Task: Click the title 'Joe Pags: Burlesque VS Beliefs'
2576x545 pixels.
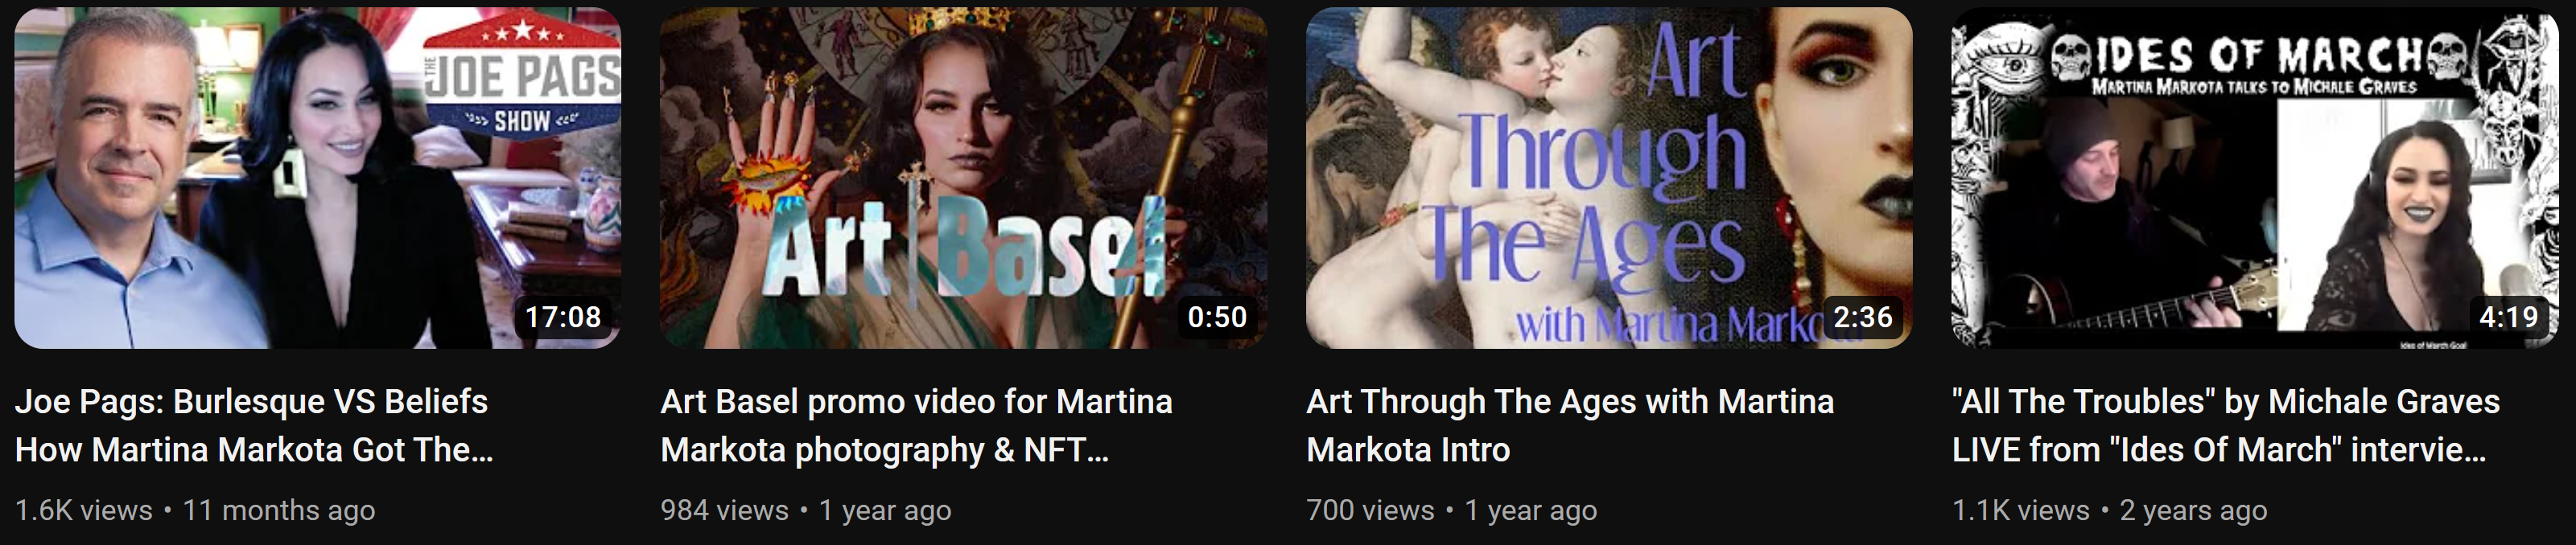Action: 251,401
